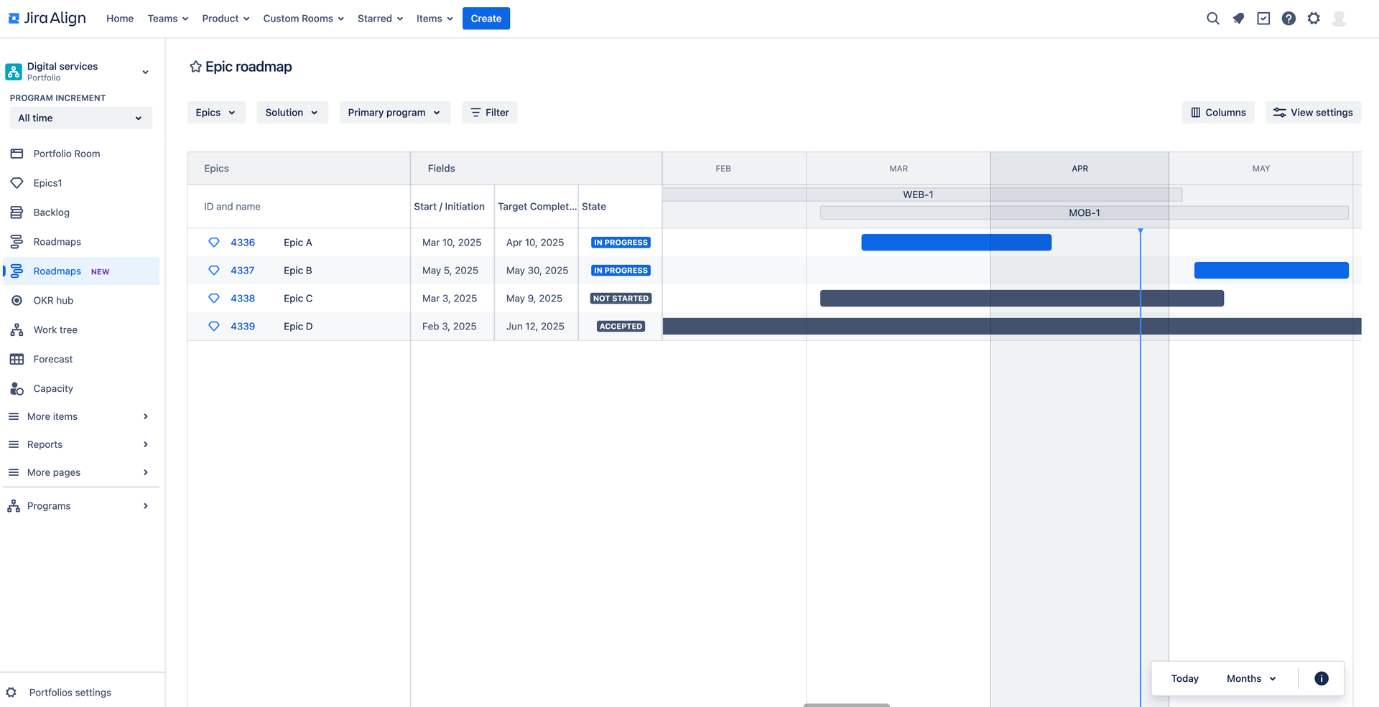Screen dimensions: 1379x707
Task: Star the Epic roadmap page
Action: [x=195, y=67]
